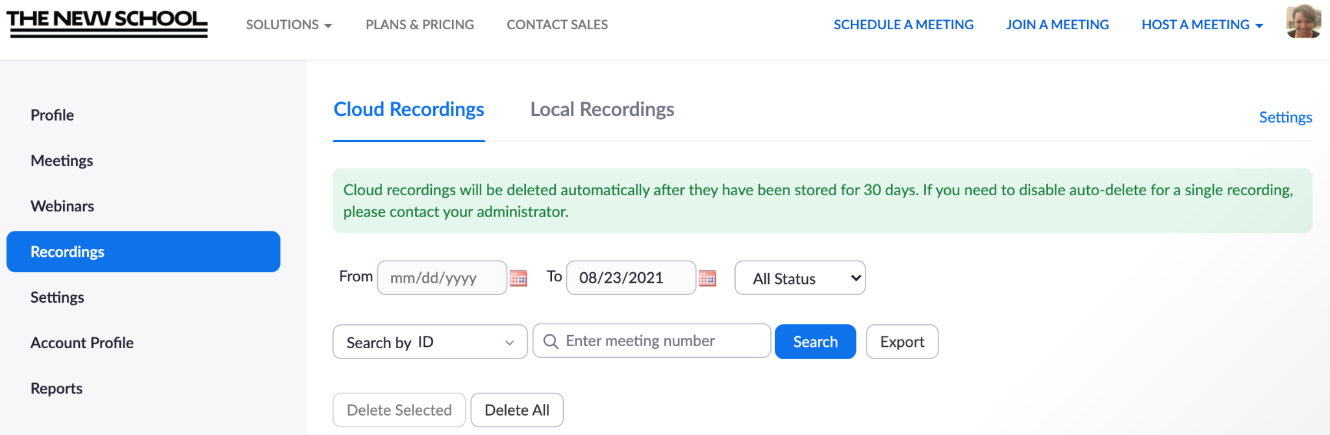Open Meetings in the sidebar

tap(62, 161)
